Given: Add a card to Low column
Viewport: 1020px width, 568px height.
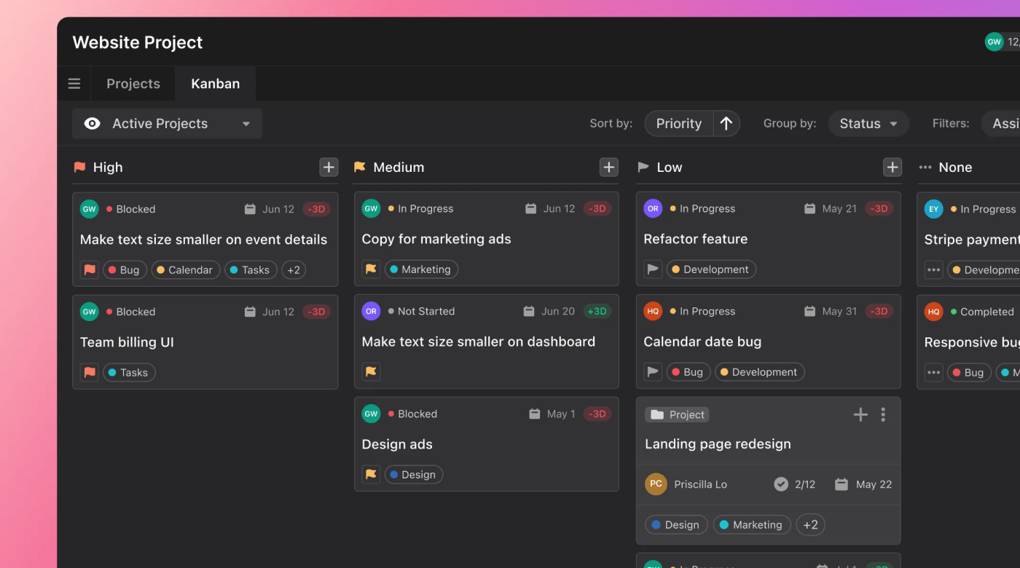Looking at the screenshot, I should [892, 167].
